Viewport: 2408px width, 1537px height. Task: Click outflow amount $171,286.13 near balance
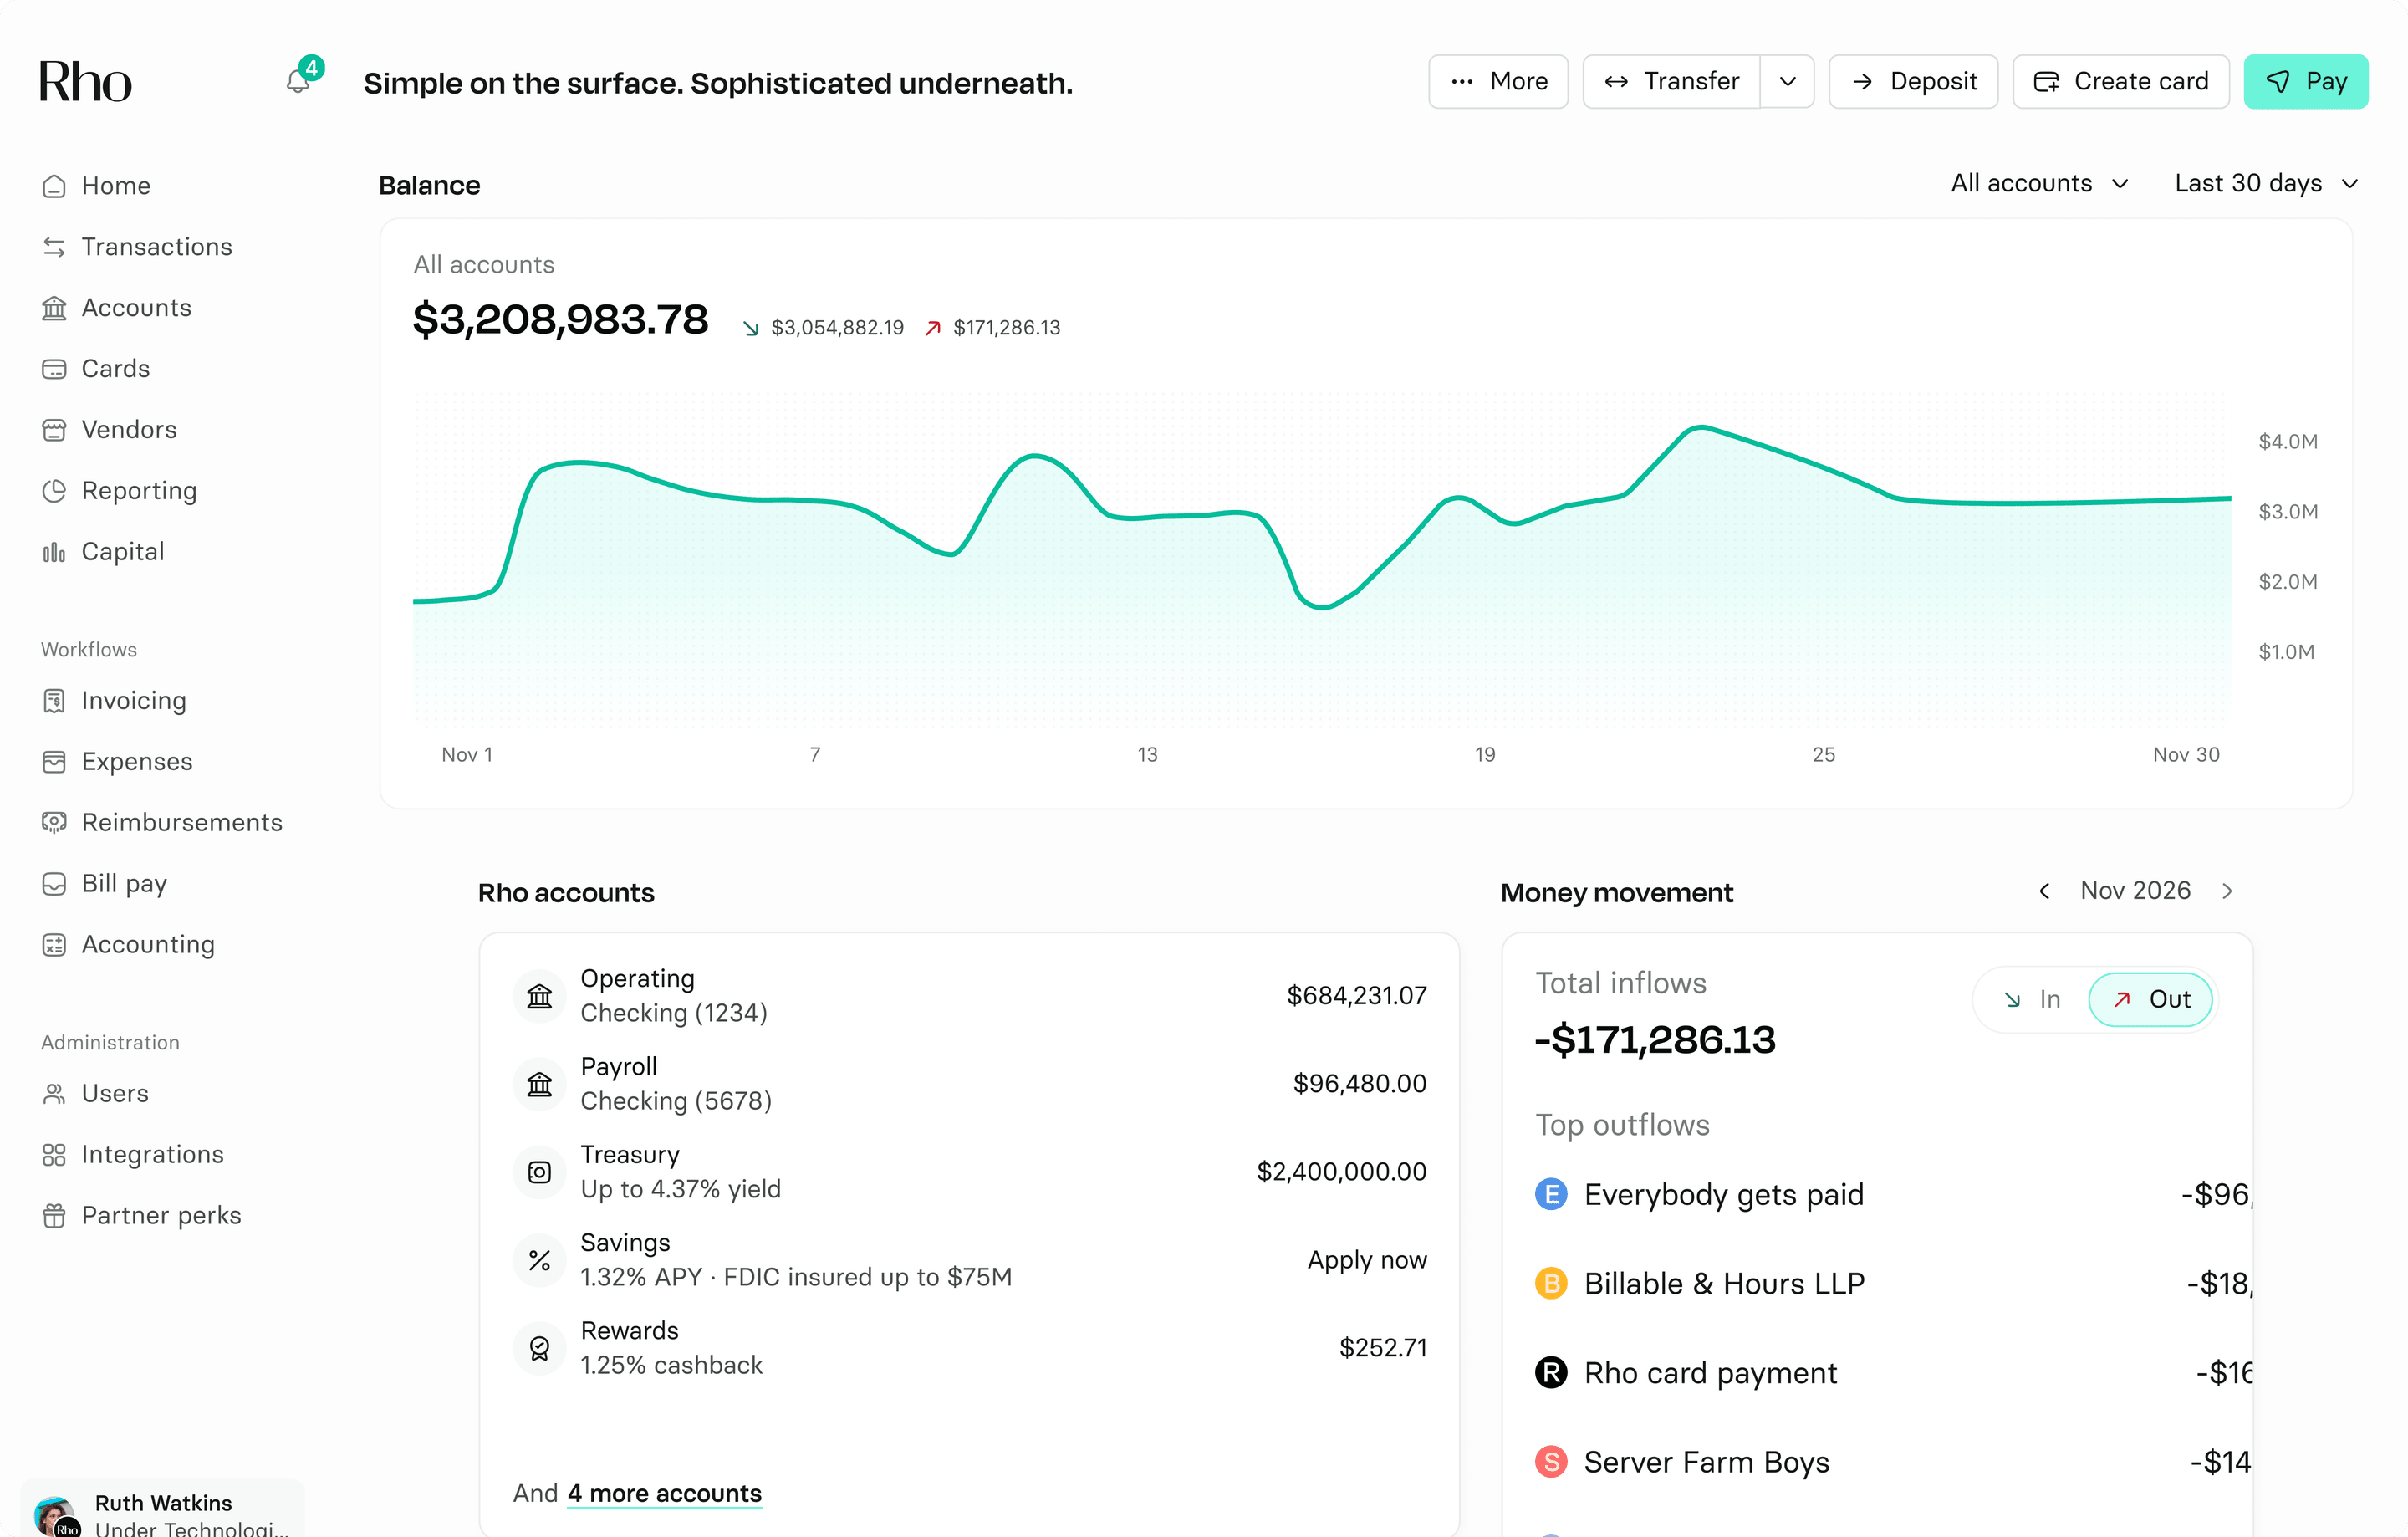click(1007, 328)
